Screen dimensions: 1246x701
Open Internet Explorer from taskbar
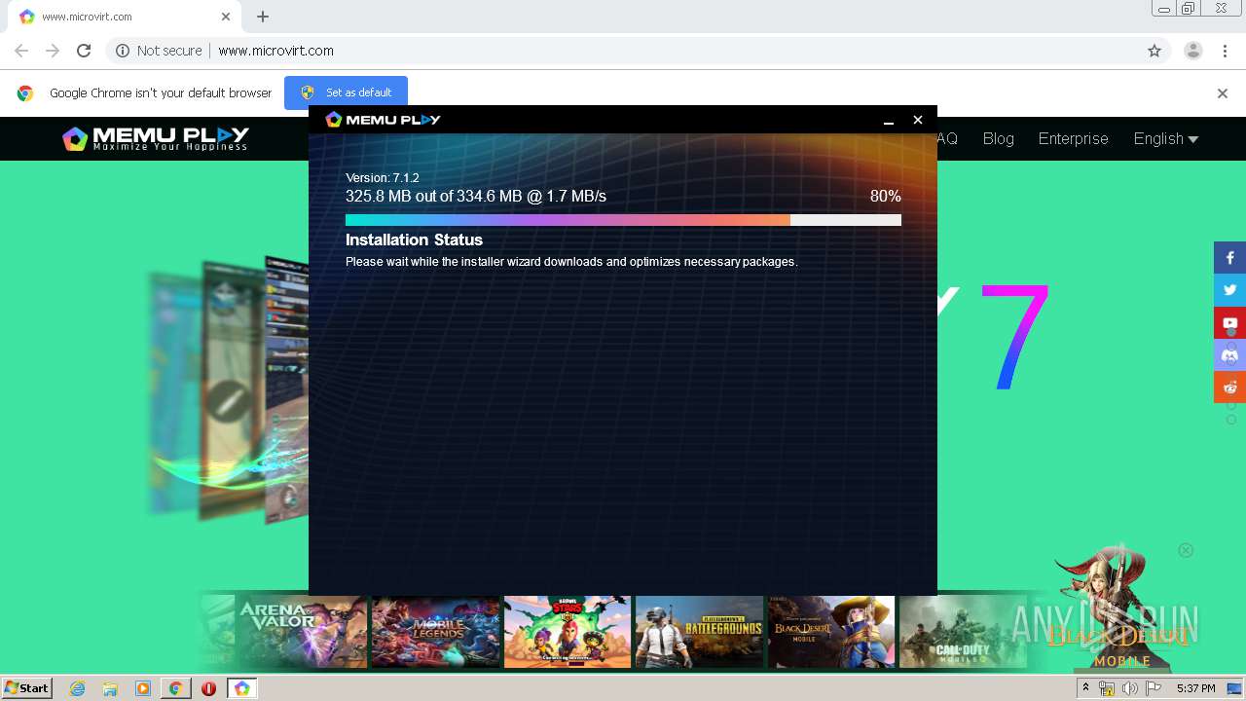[77, 688]
